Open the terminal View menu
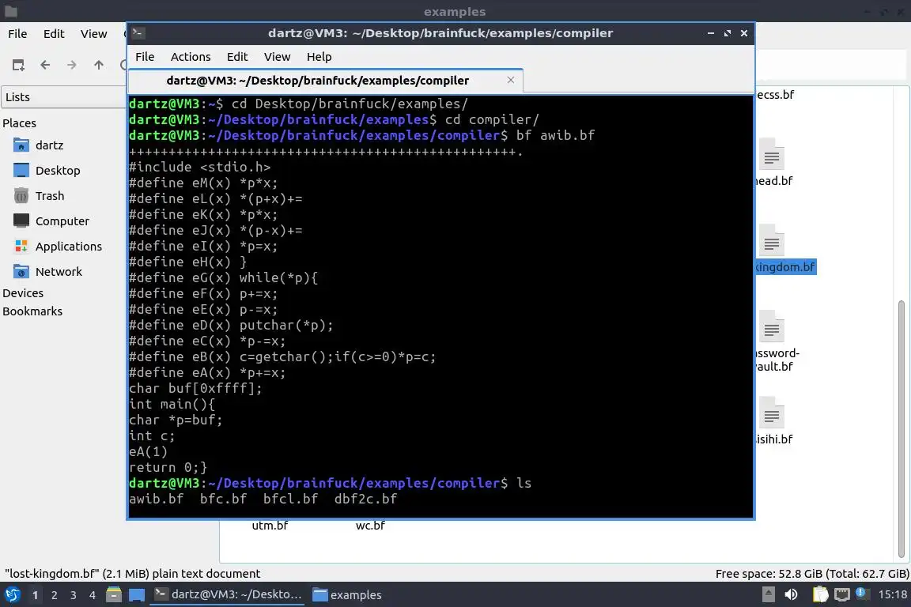The height and width of the screenshot is (607, 911). coord(277,57)
